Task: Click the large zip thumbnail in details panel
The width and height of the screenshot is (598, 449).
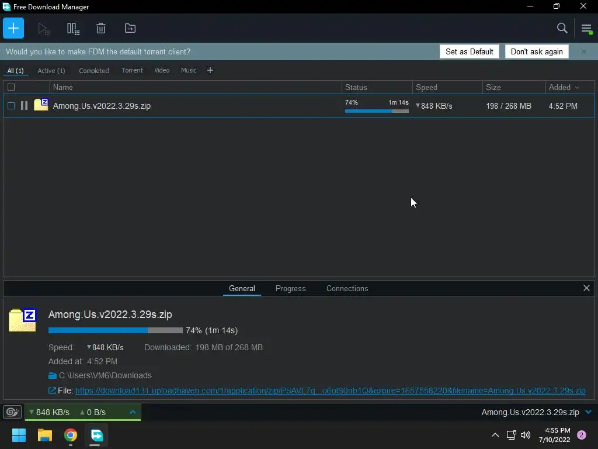Action: point(23,320)
